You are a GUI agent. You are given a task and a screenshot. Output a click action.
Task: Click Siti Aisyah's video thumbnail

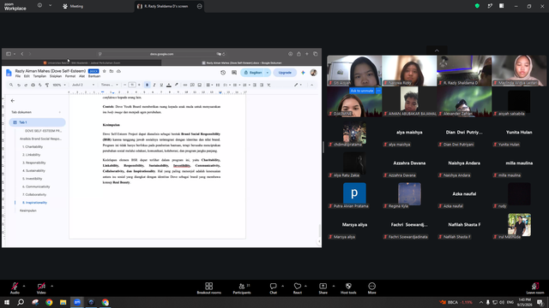(x=354, y=71)
